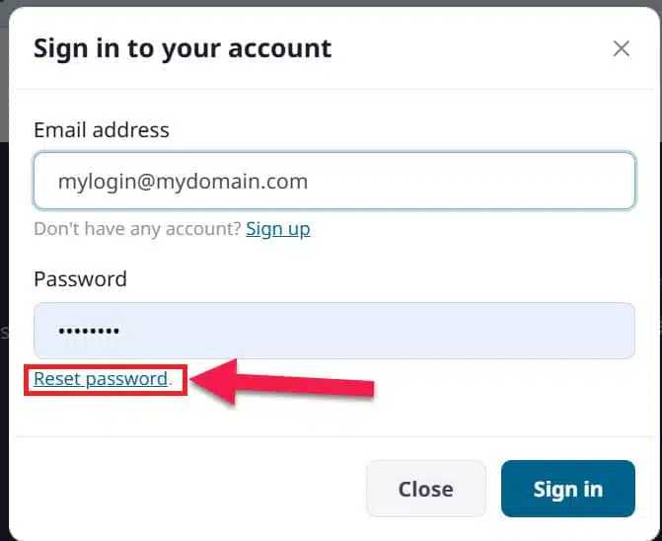
Task: Click the "Don't have any account?" helper text
Action: pyautogui.click(x=137, y=229)
